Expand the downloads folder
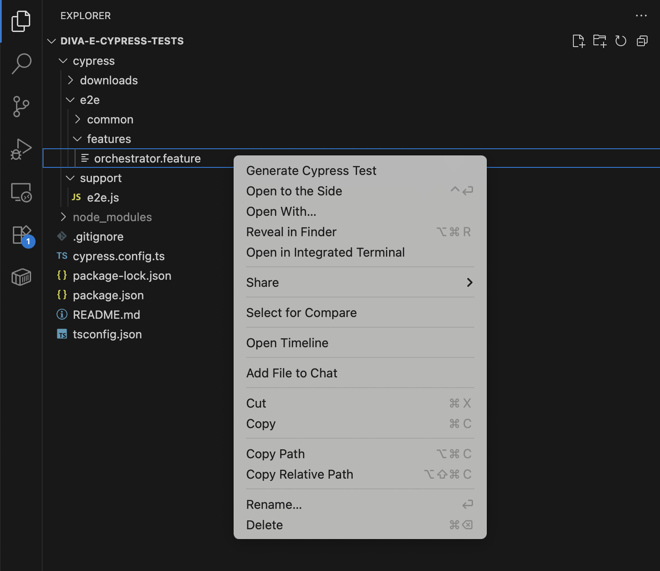 point(109,80)
